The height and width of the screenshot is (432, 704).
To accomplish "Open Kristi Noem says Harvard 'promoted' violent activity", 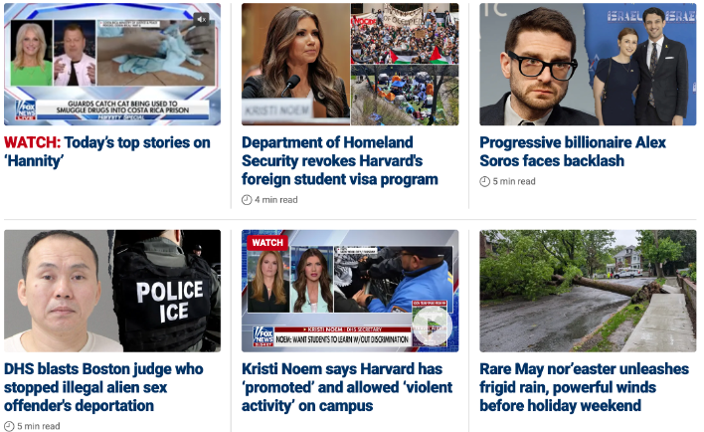I will coord(347,387).
